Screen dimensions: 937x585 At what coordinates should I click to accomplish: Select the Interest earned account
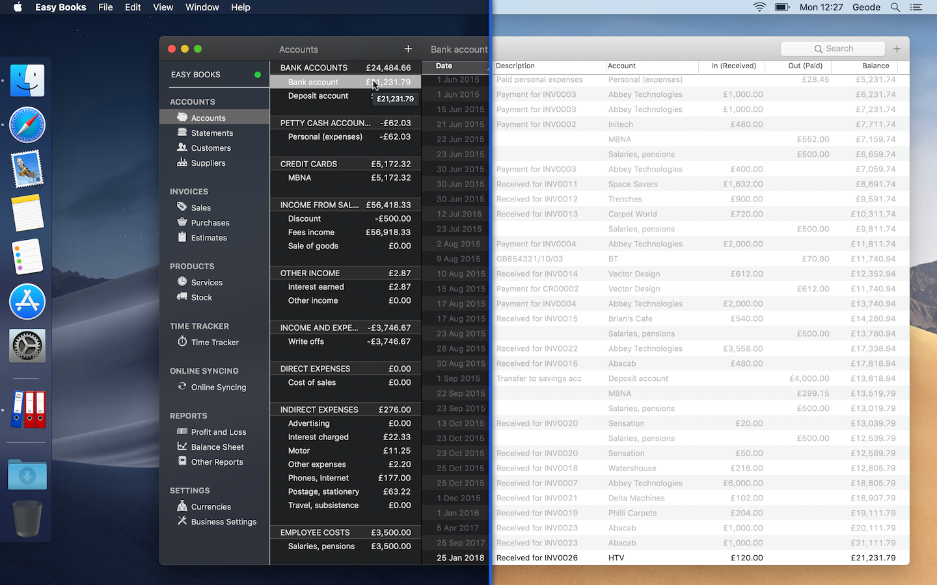coord(346,287)
